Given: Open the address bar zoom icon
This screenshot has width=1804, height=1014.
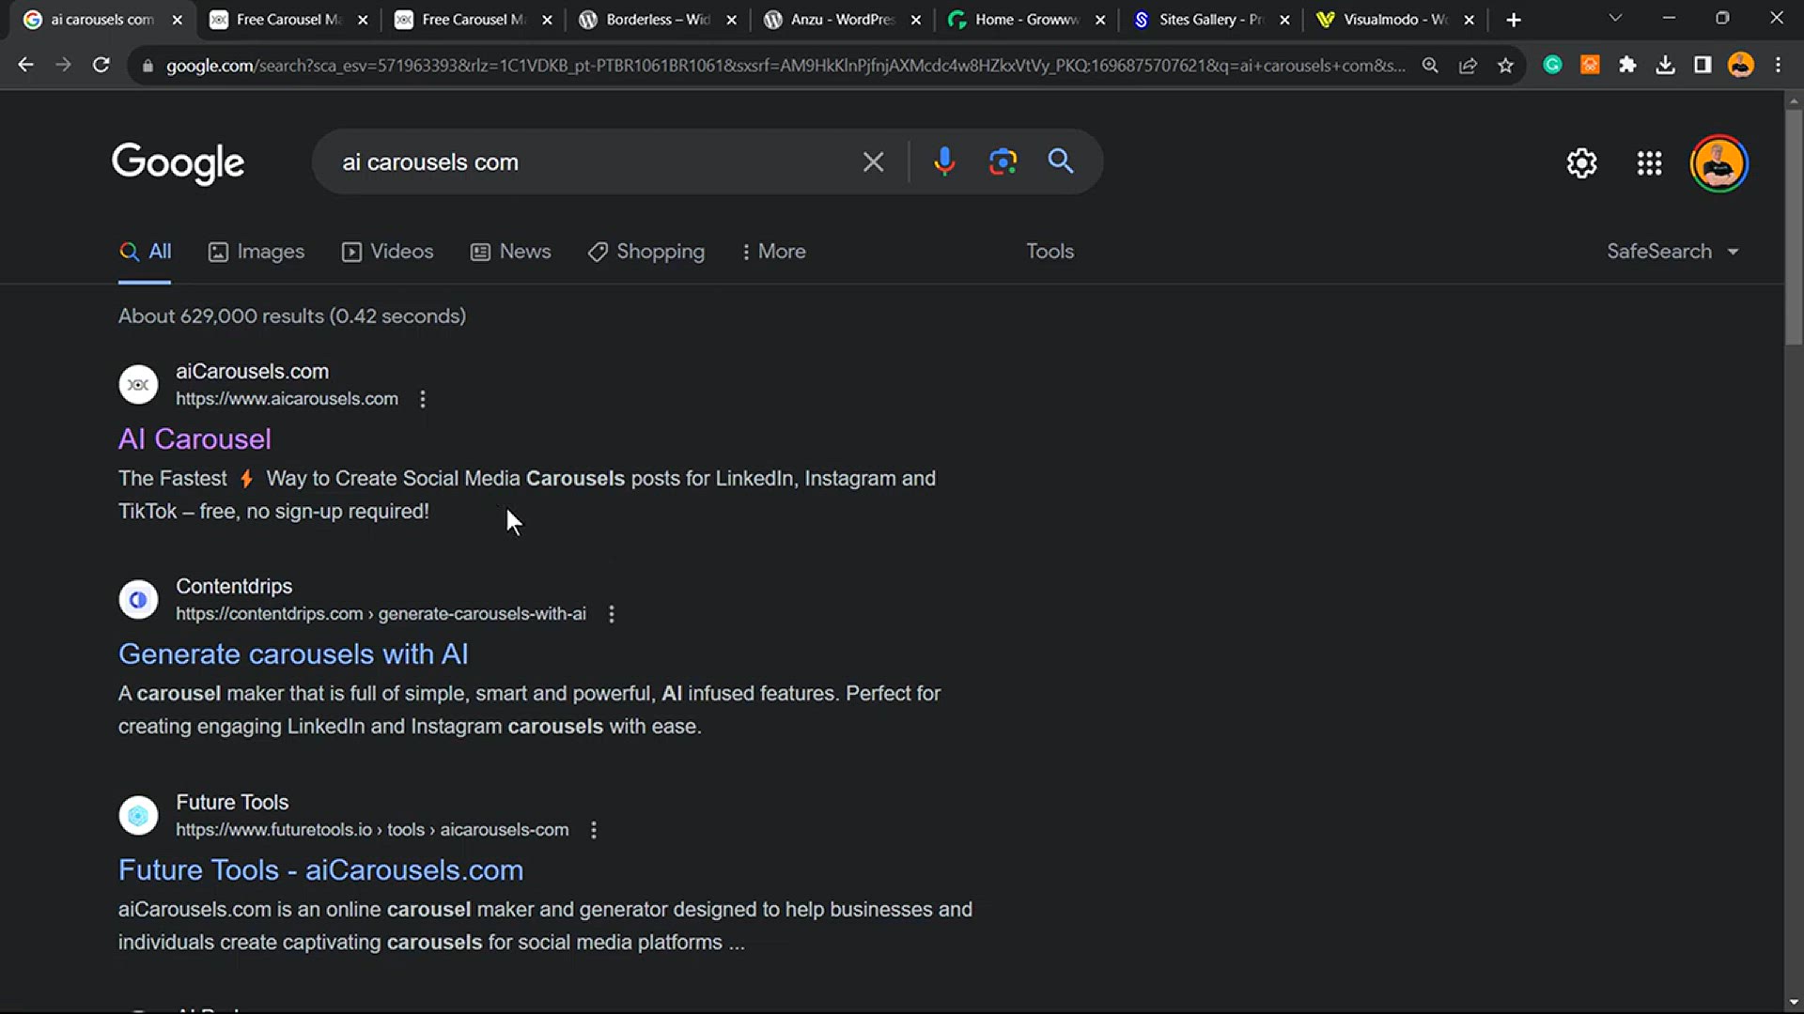Looking at the screenshot, I should coord(1430,65).
